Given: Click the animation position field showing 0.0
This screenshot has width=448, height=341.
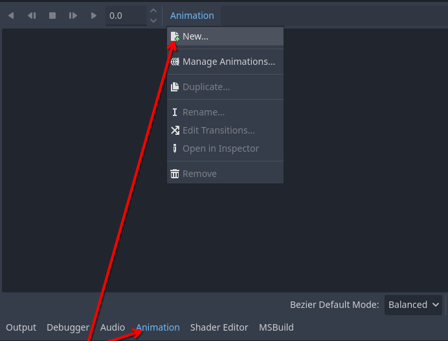Looking at the screenshot, I should click(126, 16).
